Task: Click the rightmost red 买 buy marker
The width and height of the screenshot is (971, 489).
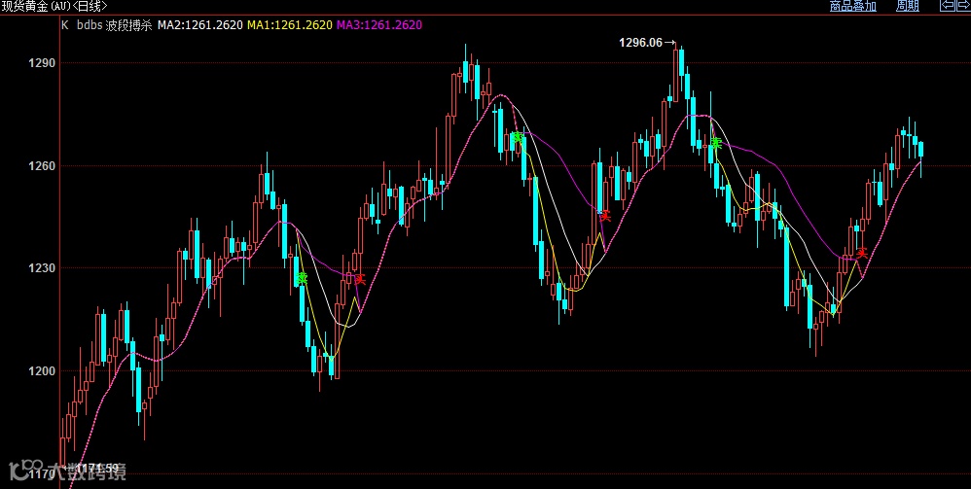Action: 861,253
